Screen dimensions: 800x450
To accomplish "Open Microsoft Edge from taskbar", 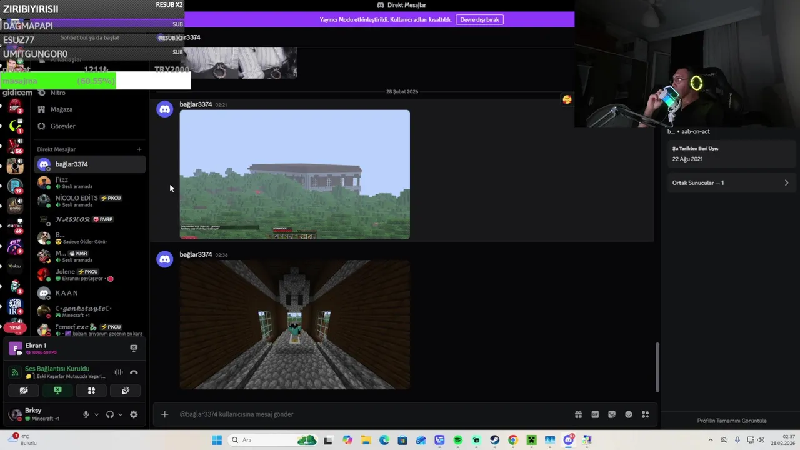I will coord(384,440).
